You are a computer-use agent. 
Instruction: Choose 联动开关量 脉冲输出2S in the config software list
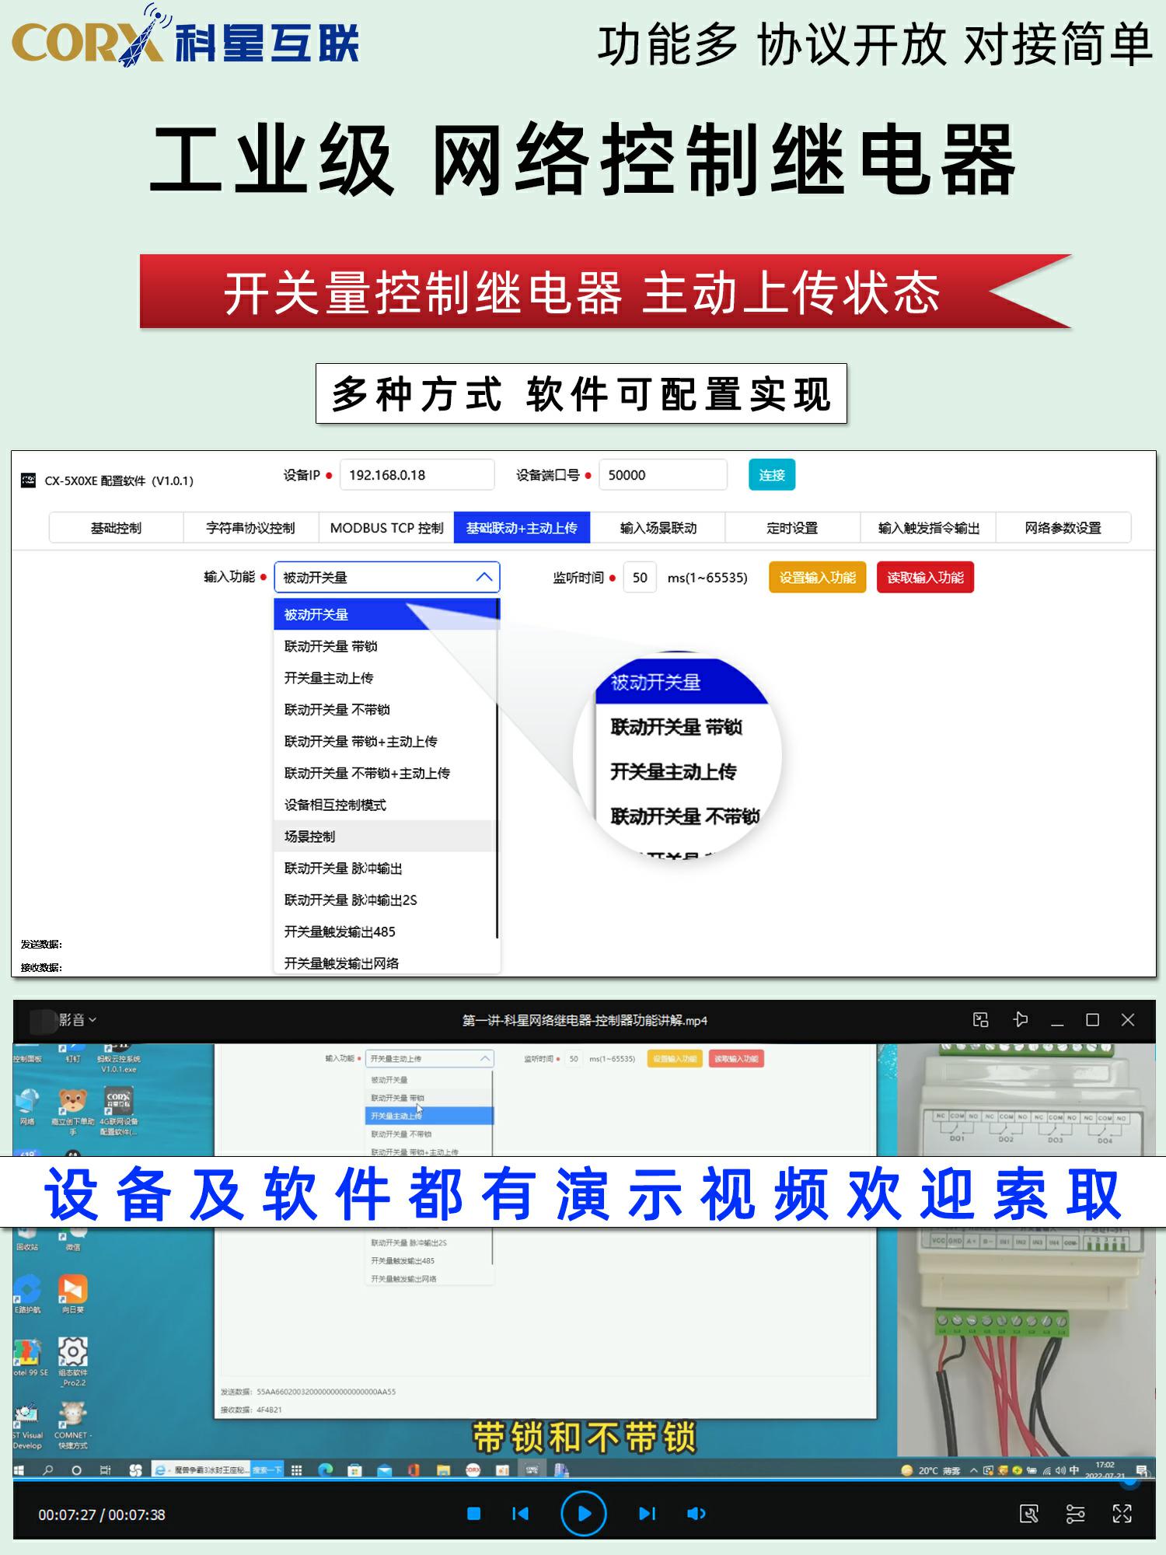[386, 900]
